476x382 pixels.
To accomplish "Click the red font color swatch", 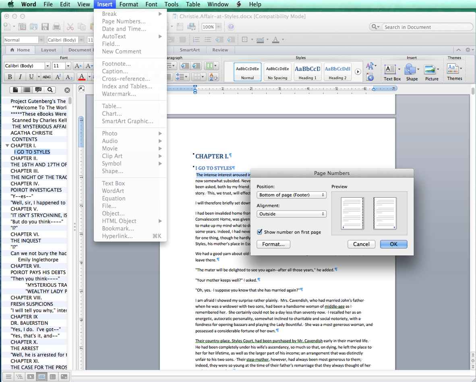I will click(82, 77).
